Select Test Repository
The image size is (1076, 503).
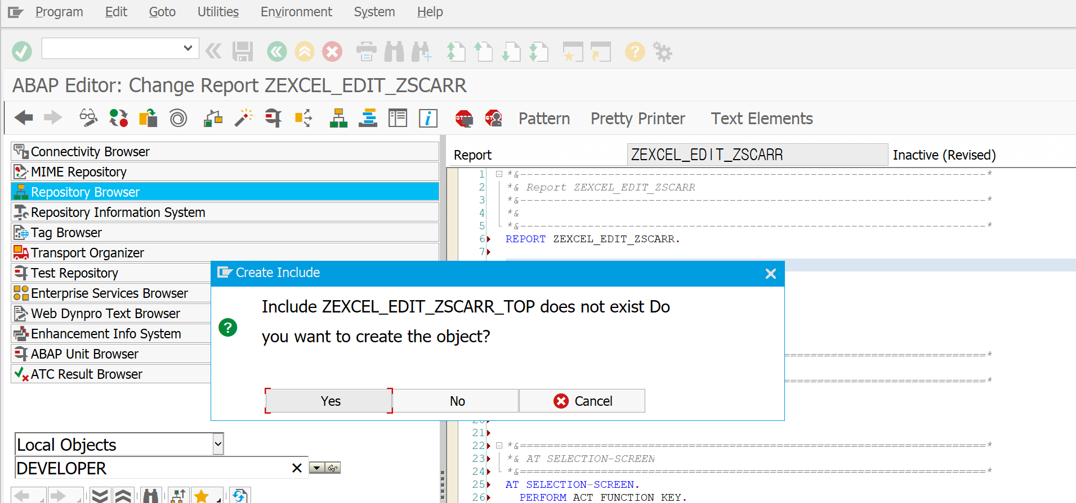click(x=110, y=273)
